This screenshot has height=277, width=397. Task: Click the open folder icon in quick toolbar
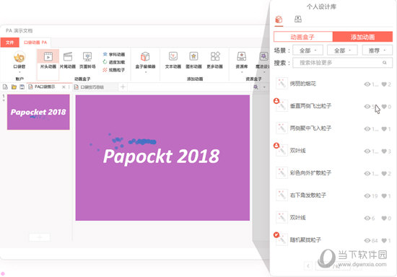[x=14, y=87]
